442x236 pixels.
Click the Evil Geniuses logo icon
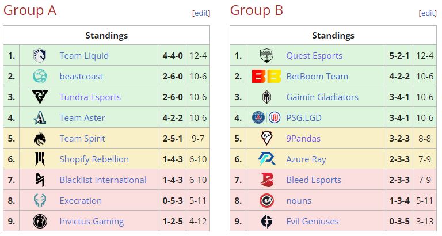[x=266, y=222]
